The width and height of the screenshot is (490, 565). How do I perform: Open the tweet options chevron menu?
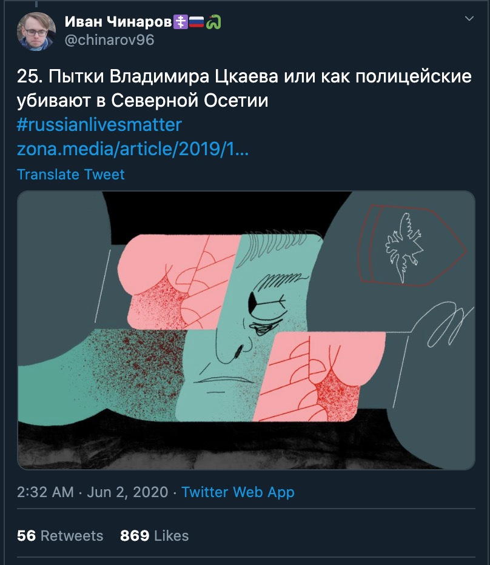click(x=469, y=18)
